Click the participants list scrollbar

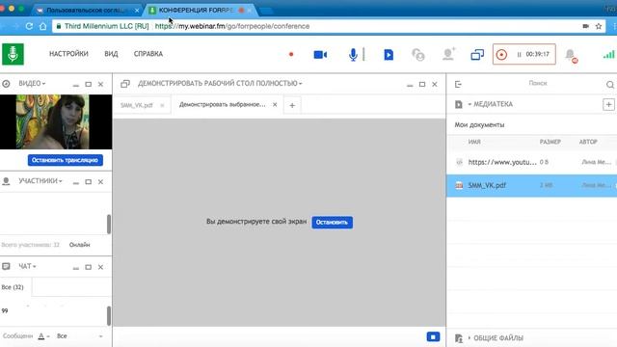[x=109, y=225]
